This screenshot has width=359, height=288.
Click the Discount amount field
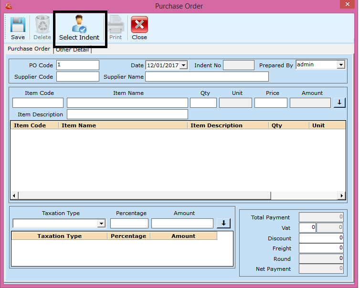[x=321, y=238]
